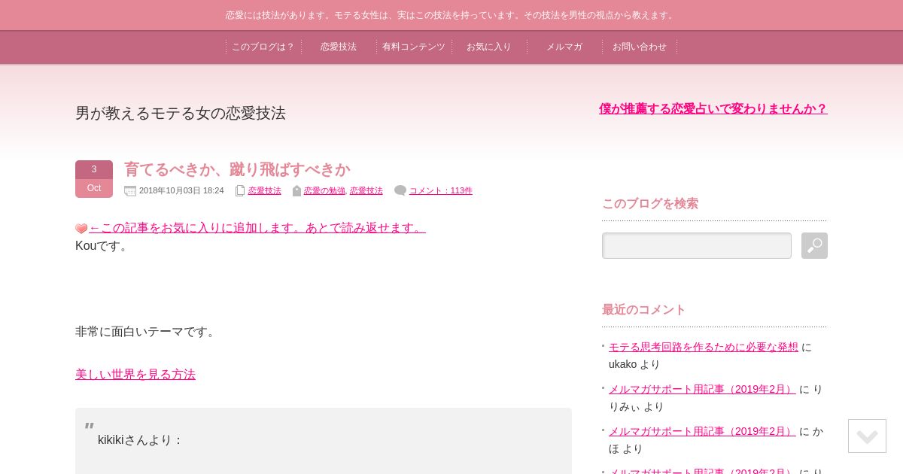Click the top tagline banner text

click(451, 15)
